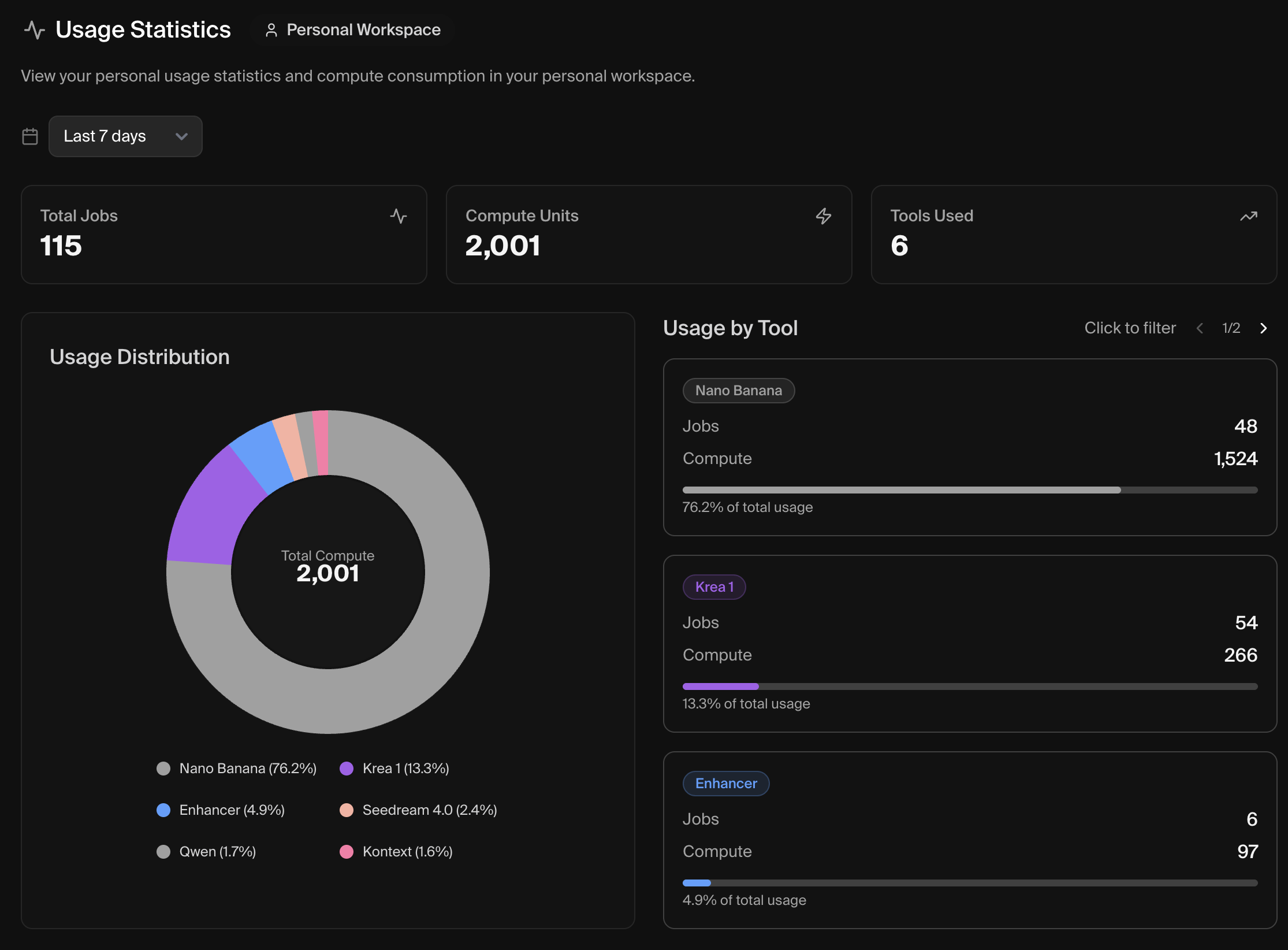
Task: Click the pulse icon in the Total Jobs card
Action: [x=398, y=216]
